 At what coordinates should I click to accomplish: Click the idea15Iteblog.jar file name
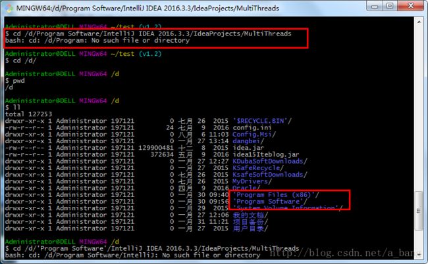point(266,154)
